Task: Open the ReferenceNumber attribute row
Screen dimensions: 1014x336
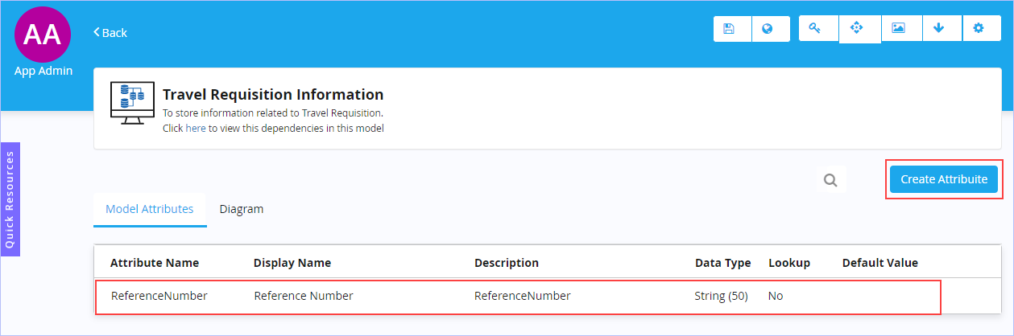Action: pyautogui.click(x=517, y=297)
